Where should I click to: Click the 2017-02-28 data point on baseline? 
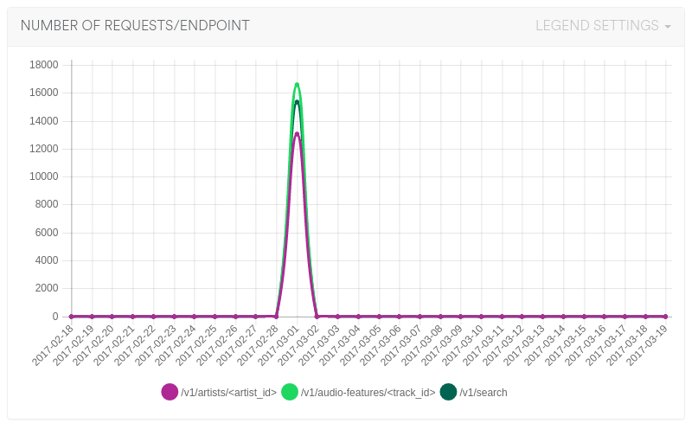pos(276,317)
